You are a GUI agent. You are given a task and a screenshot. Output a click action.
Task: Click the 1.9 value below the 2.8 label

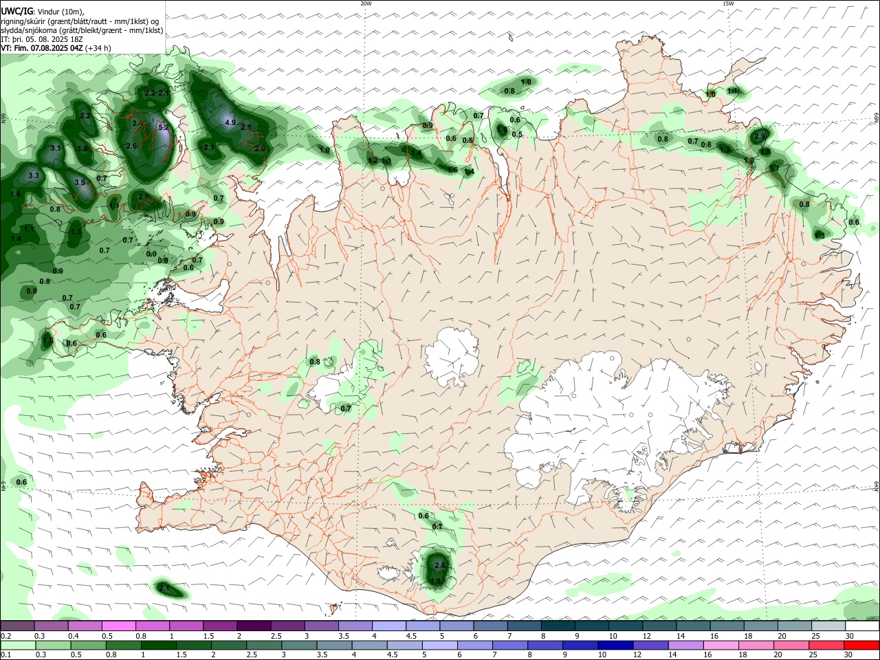click(x=435, y=581)
